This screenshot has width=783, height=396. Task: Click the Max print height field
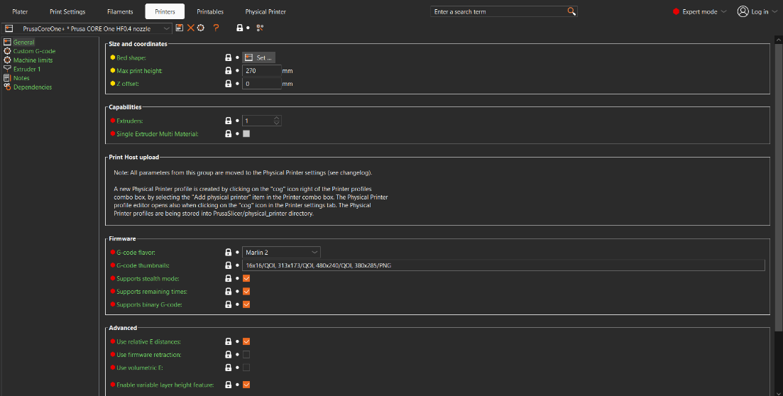(x=262, y=71)
